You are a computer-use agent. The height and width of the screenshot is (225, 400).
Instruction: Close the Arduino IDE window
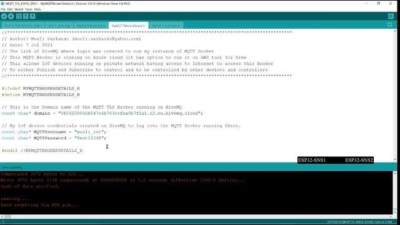pyautogui.click(x=391, y=4)
